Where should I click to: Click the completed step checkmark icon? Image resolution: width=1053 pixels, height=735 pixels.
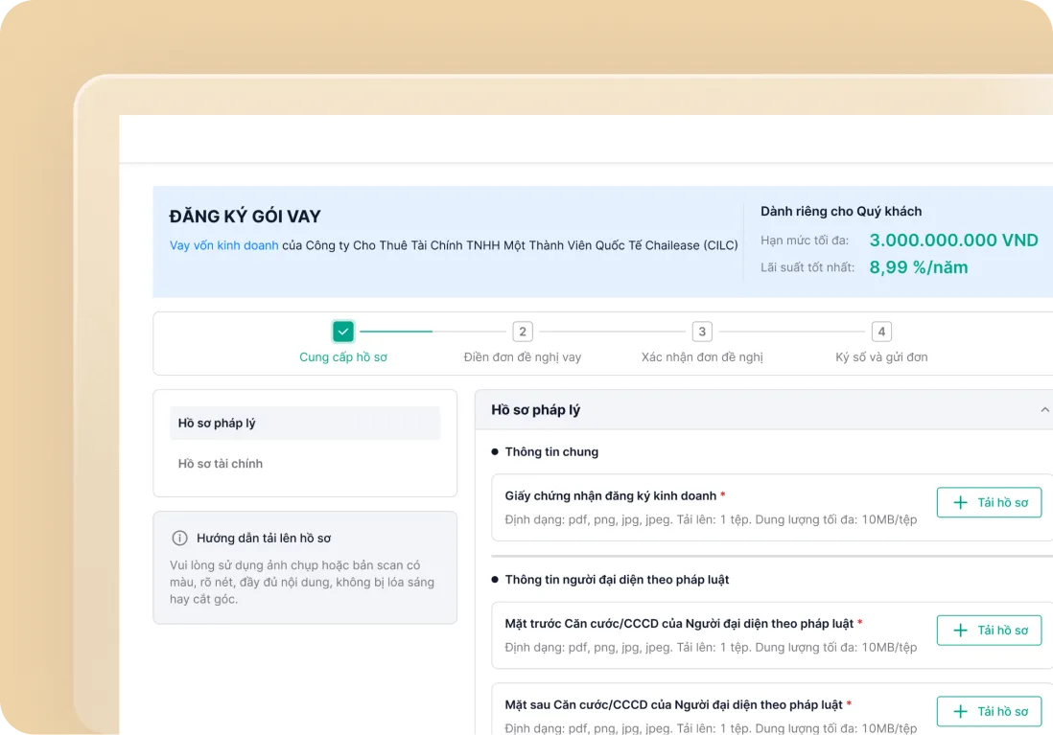point(343,332)
